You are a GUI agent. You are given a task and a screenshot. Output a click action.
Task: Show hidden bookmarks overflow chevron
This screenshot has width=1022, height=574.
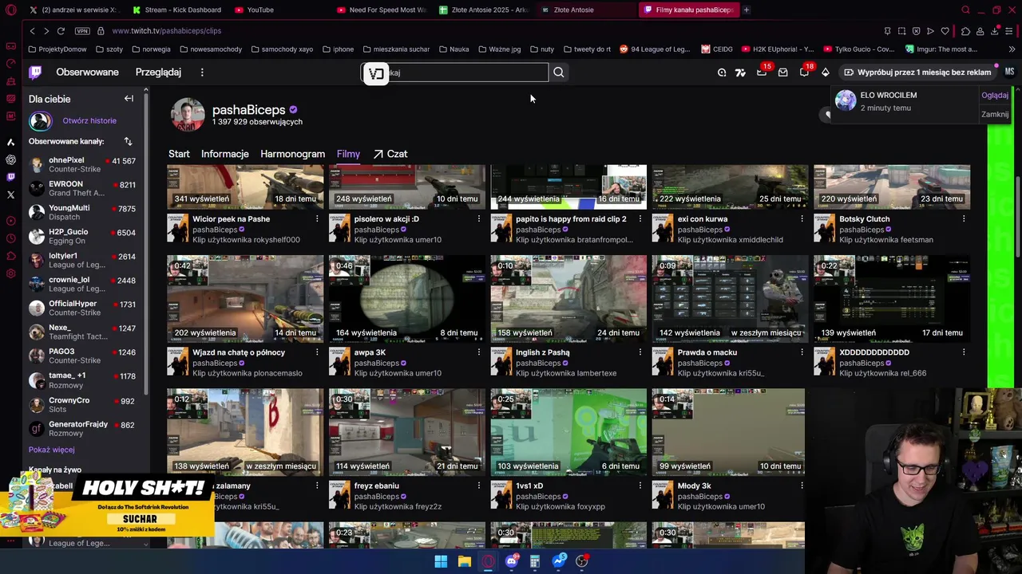tap(1012, 49)
